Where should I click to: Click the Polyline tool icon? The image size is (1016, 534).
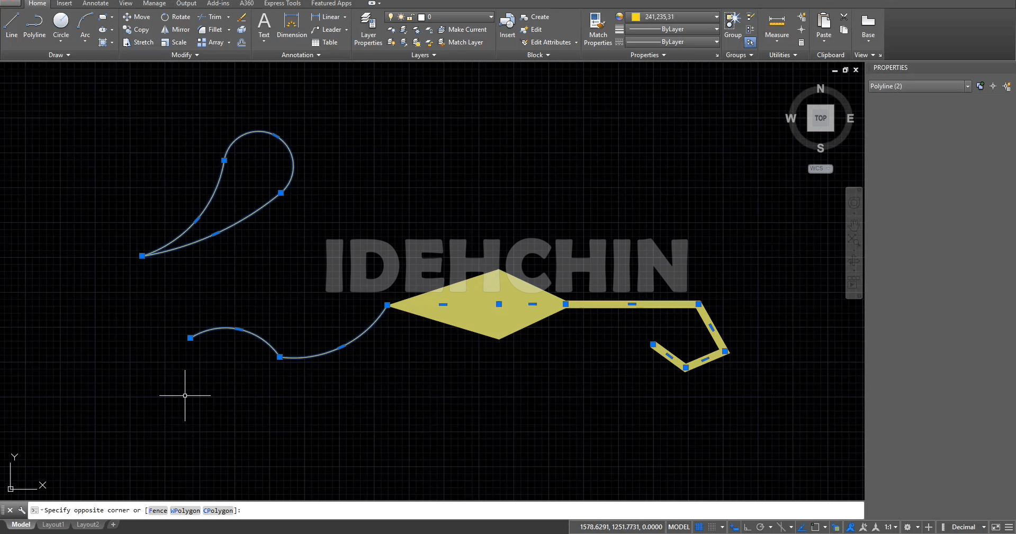click(x=34, y=26)
